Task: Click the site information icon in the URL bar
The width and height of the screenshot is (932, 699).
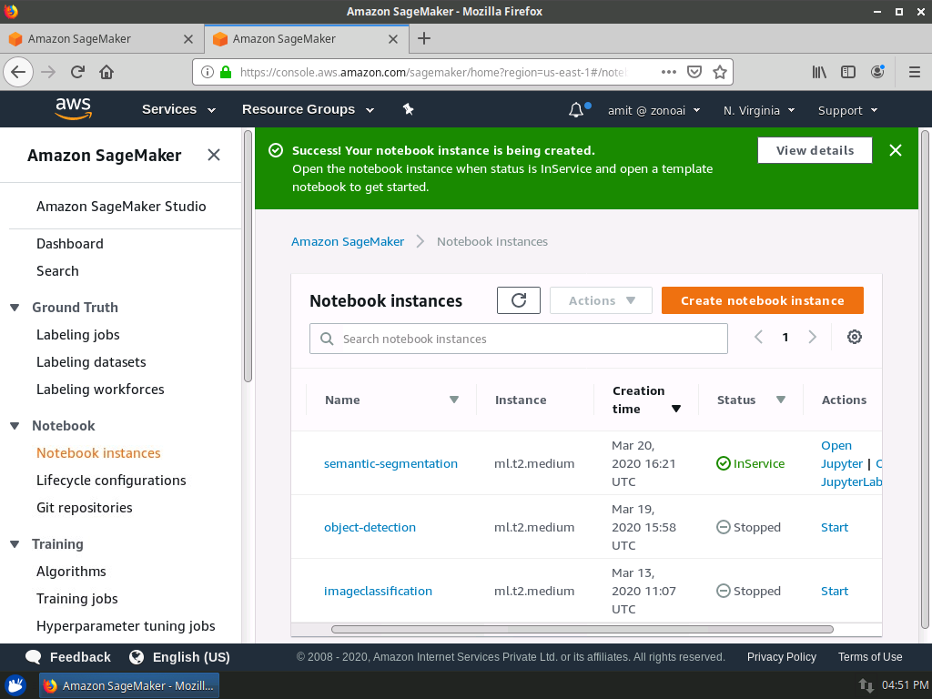Action: (207, 72)
